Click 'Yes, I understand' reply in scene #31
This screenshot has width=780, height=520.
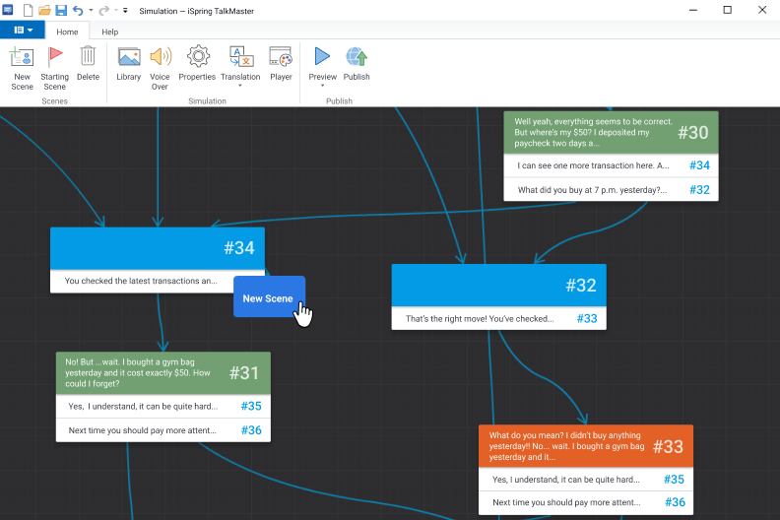click(x=163, y=406)
